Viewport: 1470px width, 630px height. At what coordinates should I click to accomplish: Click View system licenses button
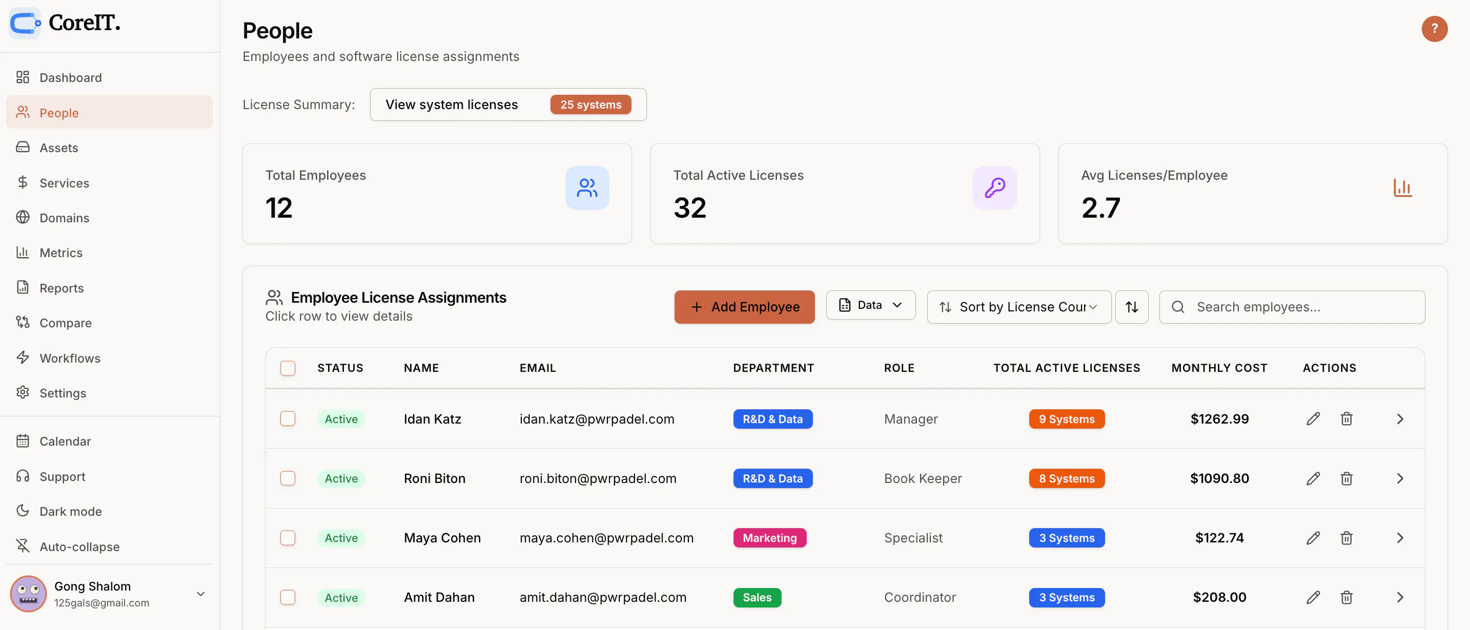click(x=508, y=104)
